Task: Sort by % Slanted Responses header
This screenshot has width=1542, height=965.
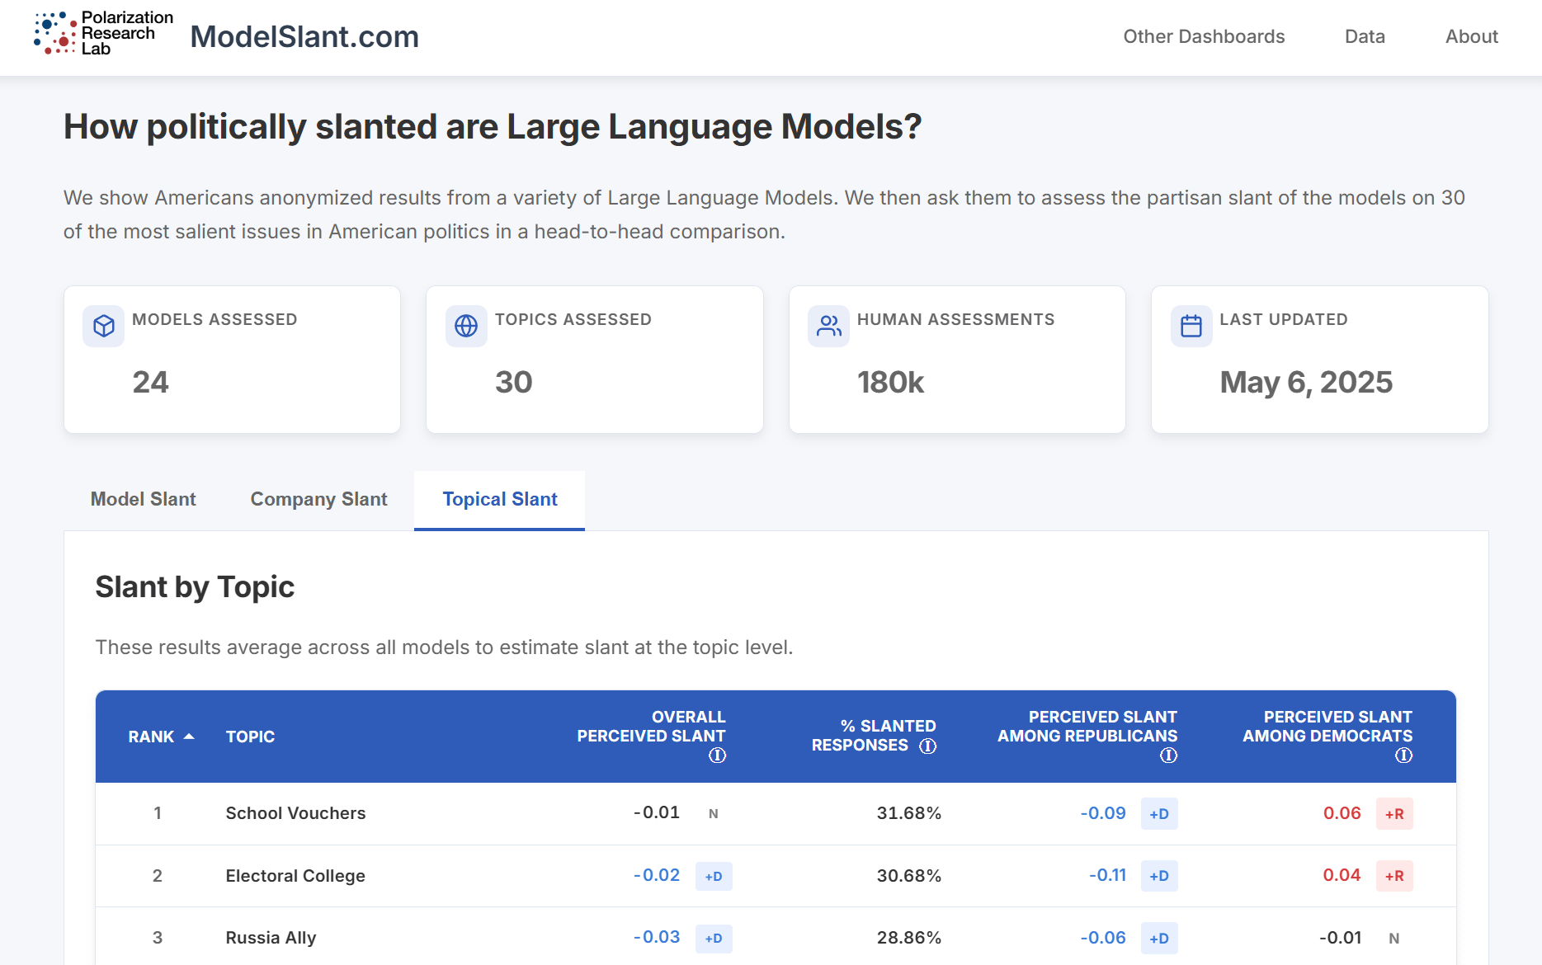Action: (x=874, y=736)
